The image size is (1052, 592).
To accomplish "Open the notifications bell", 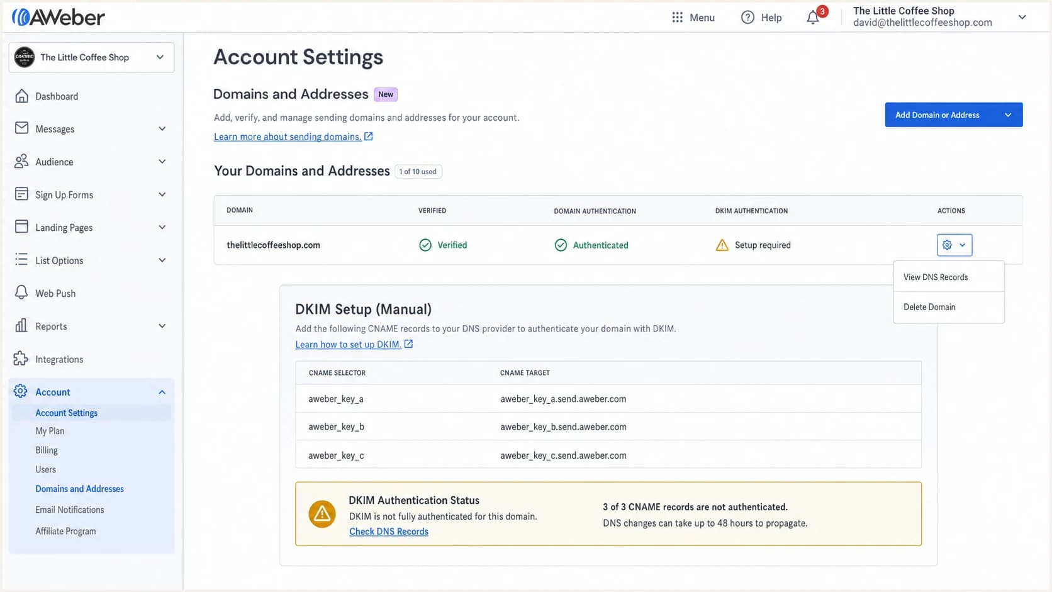I will pyautogui.click(x=813, y=18).
